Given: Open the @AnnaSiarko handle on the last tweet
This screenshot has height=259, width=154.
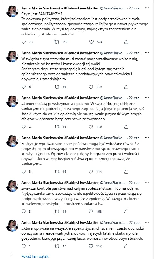Looking at the screenshot, I should [113, 223].
